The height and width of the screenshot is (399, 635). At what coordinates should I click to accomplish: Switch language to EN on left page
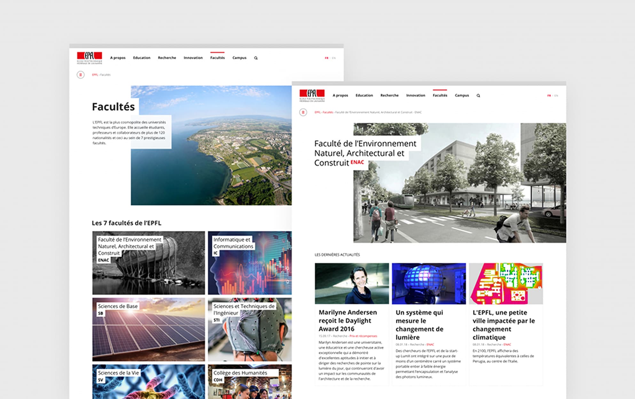click(x=334, y=58)
